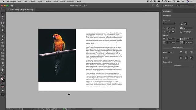Toggle rulers visibility icon
The width and height of the screenshot is (196, 110).
pyautogui.click(x=181, y=53)
